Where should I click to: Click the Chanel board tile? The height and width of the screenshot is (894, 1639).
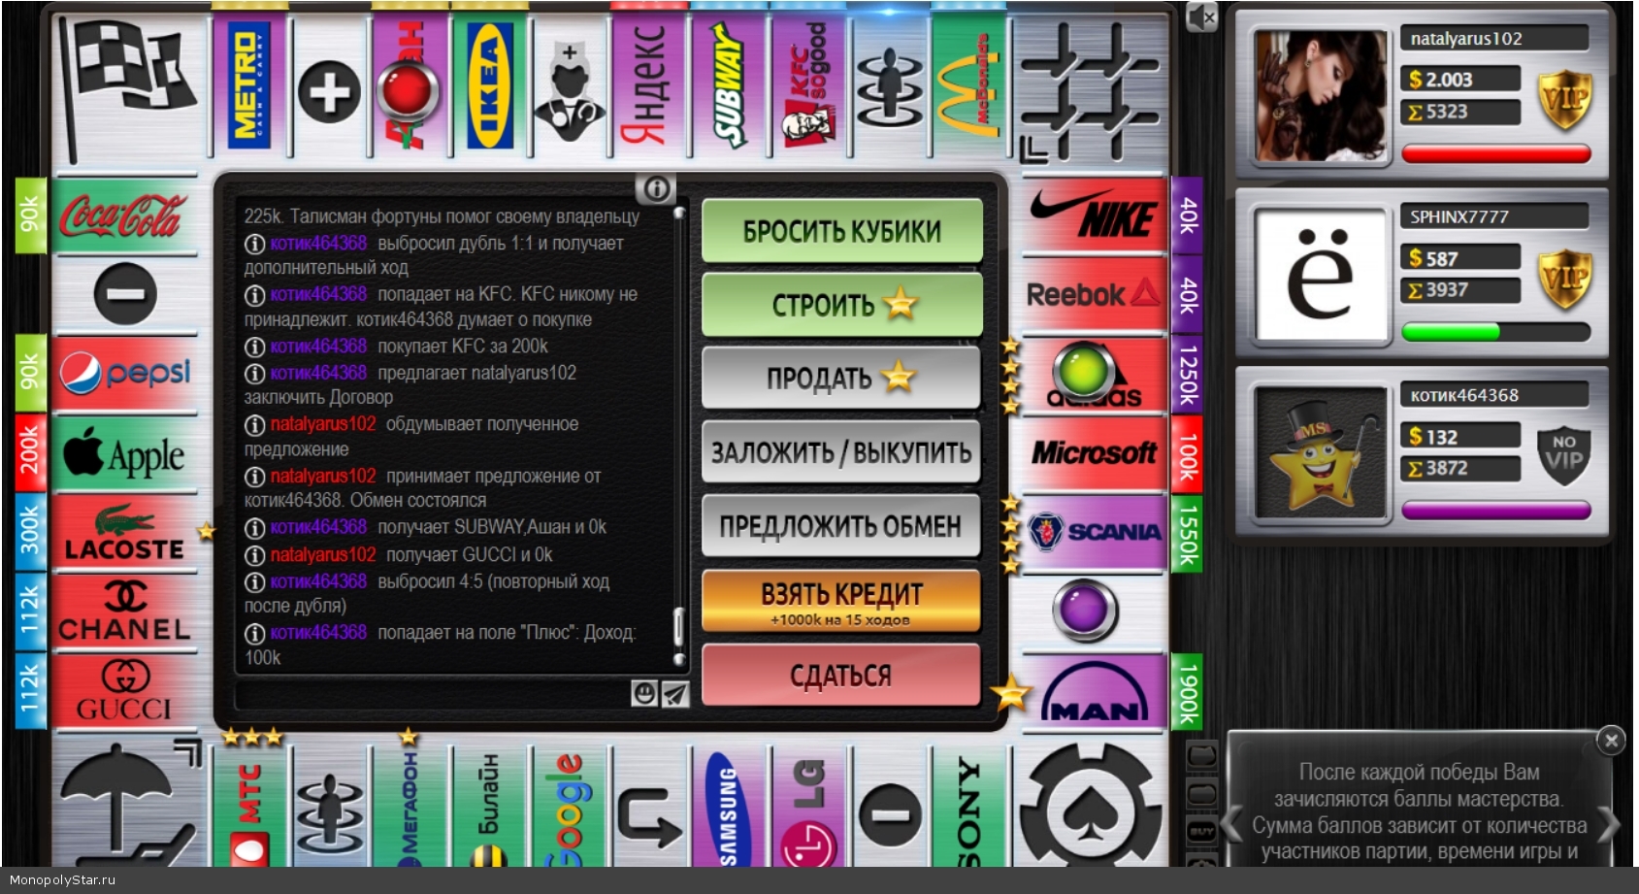[124, 612]
